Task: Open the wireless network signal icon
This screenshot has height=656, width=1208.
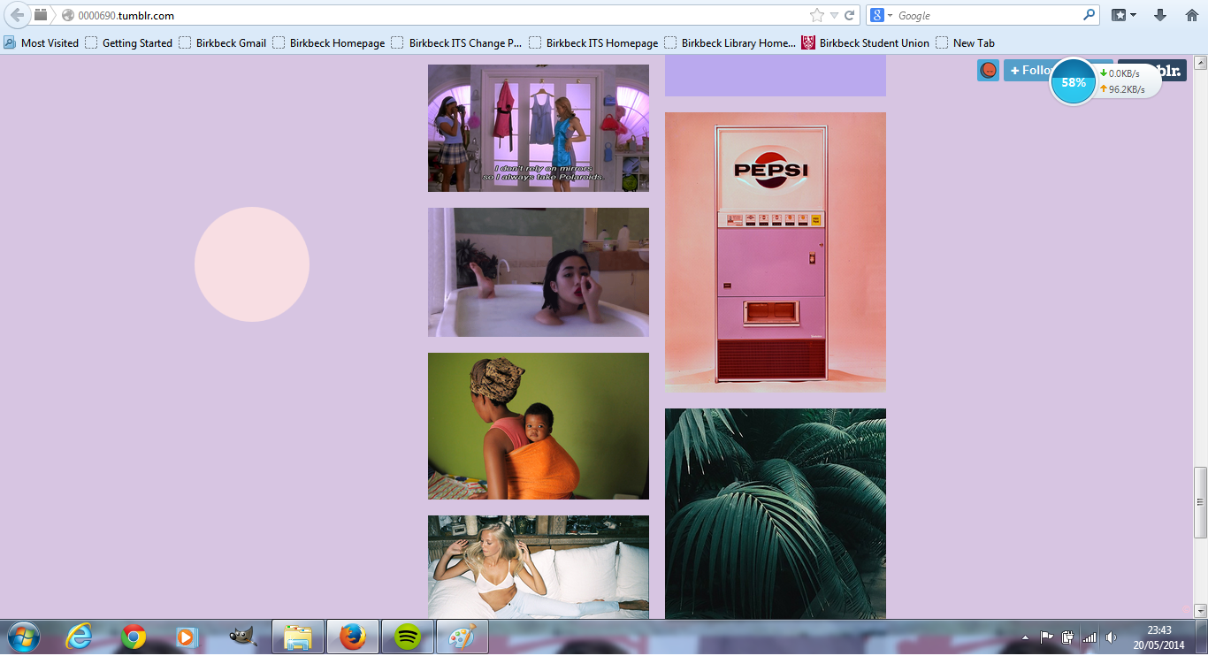Action: click(1089, 637)
